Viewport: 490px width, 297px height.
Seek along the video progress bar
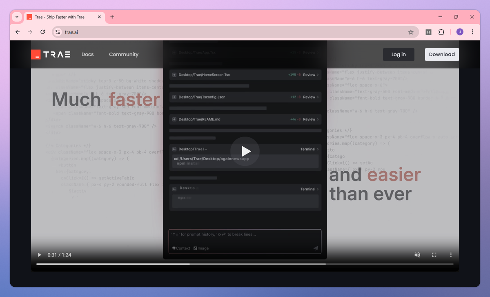tap(245, 264)
